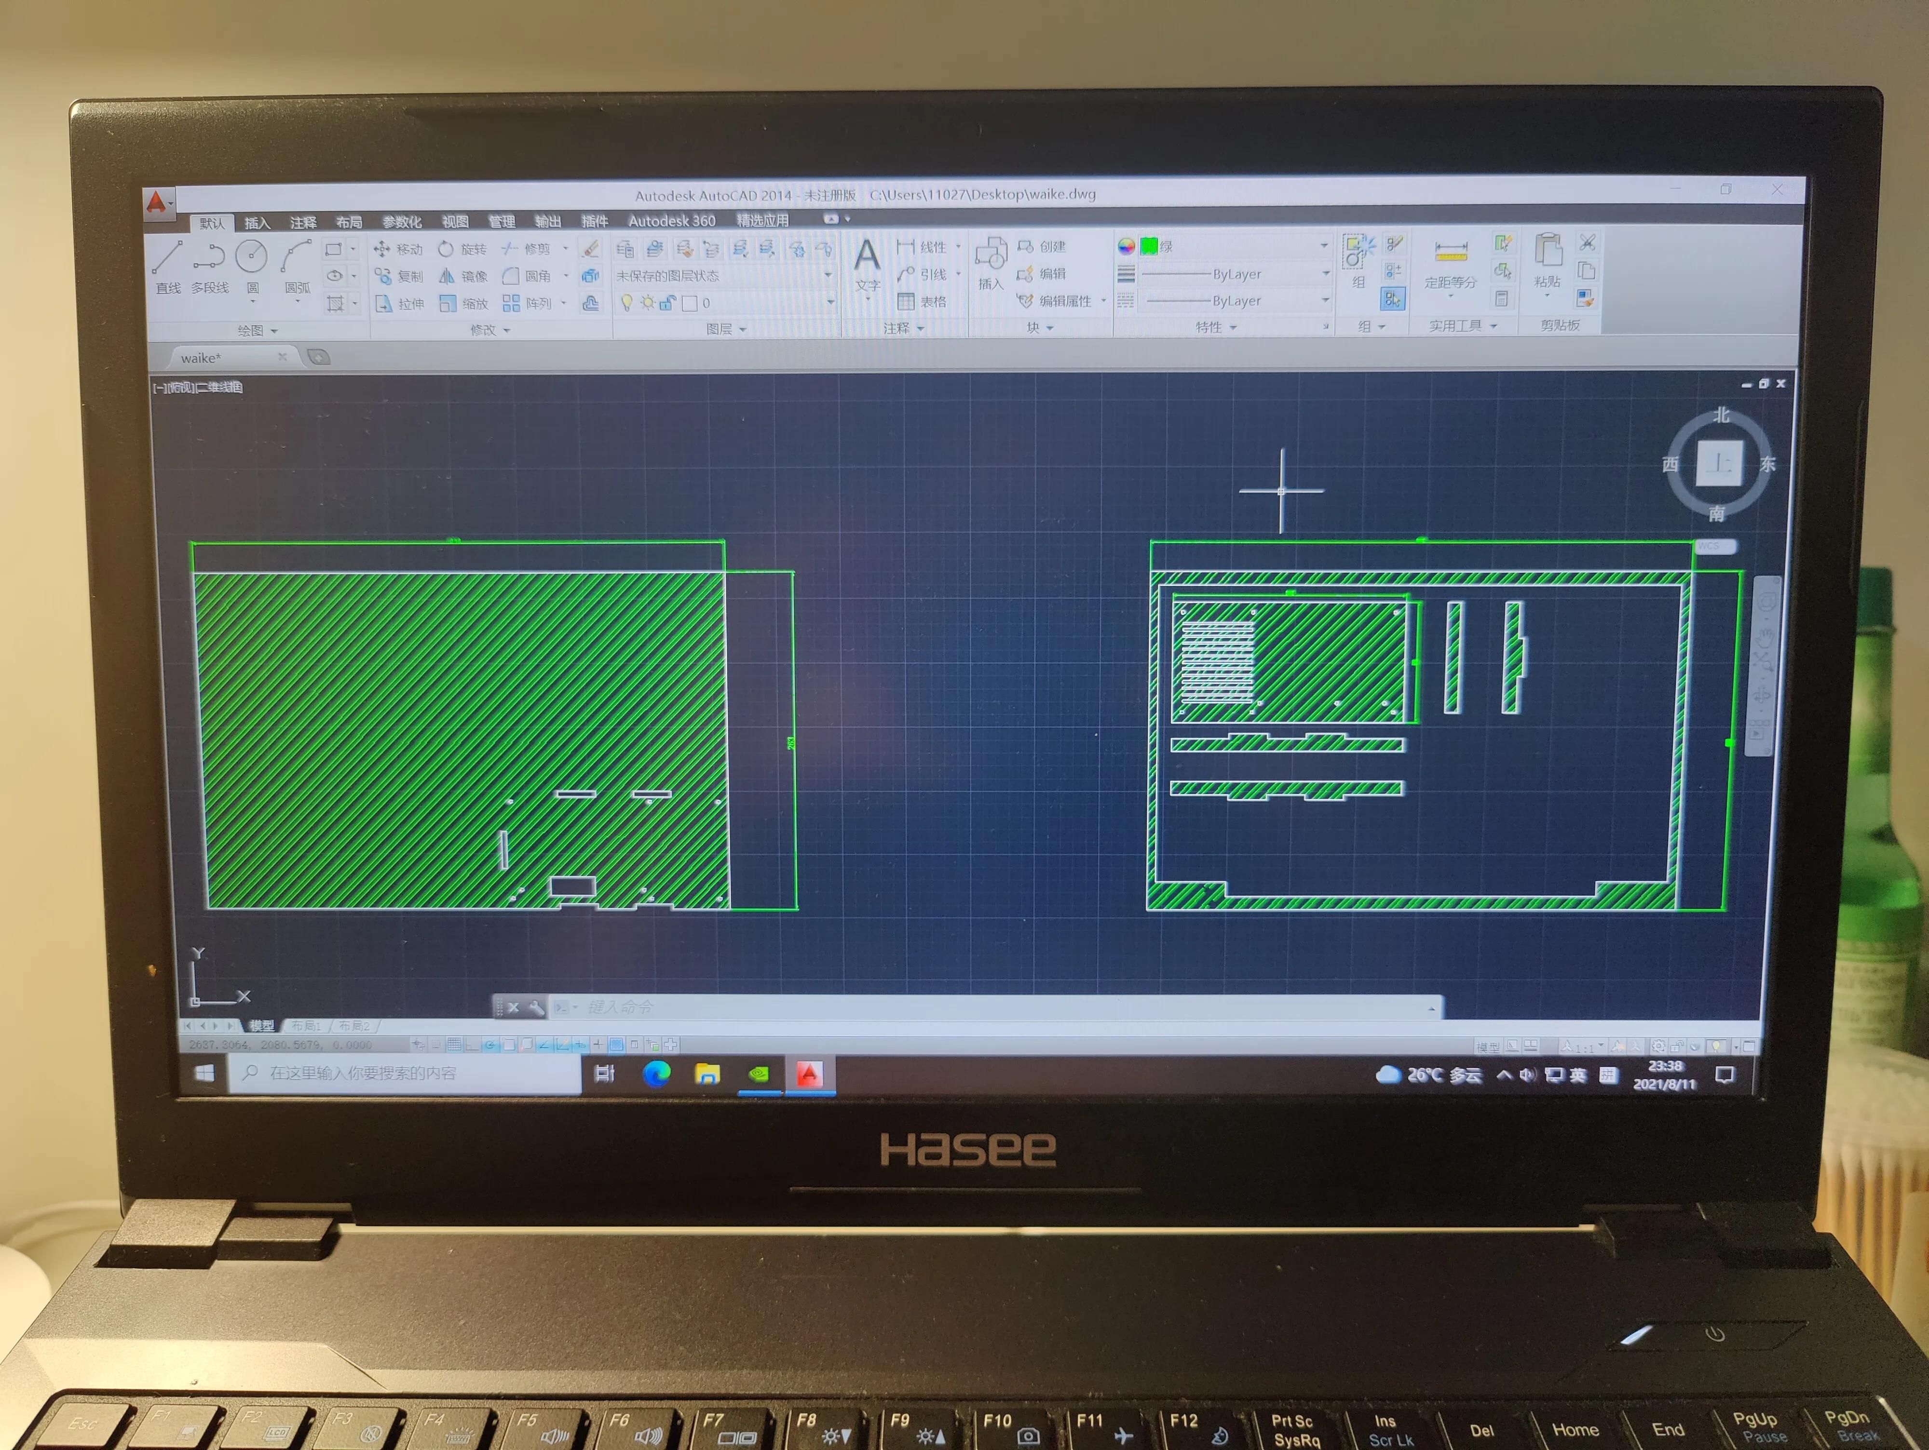1929x1450 pixels.
Task: Toggle the layer lightbulb on/off icon
Action: (626, 303)
